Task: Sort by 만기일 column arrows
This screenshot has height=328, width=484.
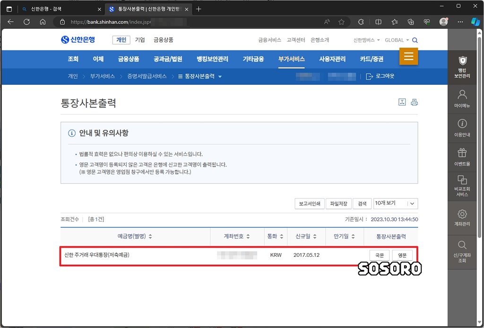Action: [353, 236]
